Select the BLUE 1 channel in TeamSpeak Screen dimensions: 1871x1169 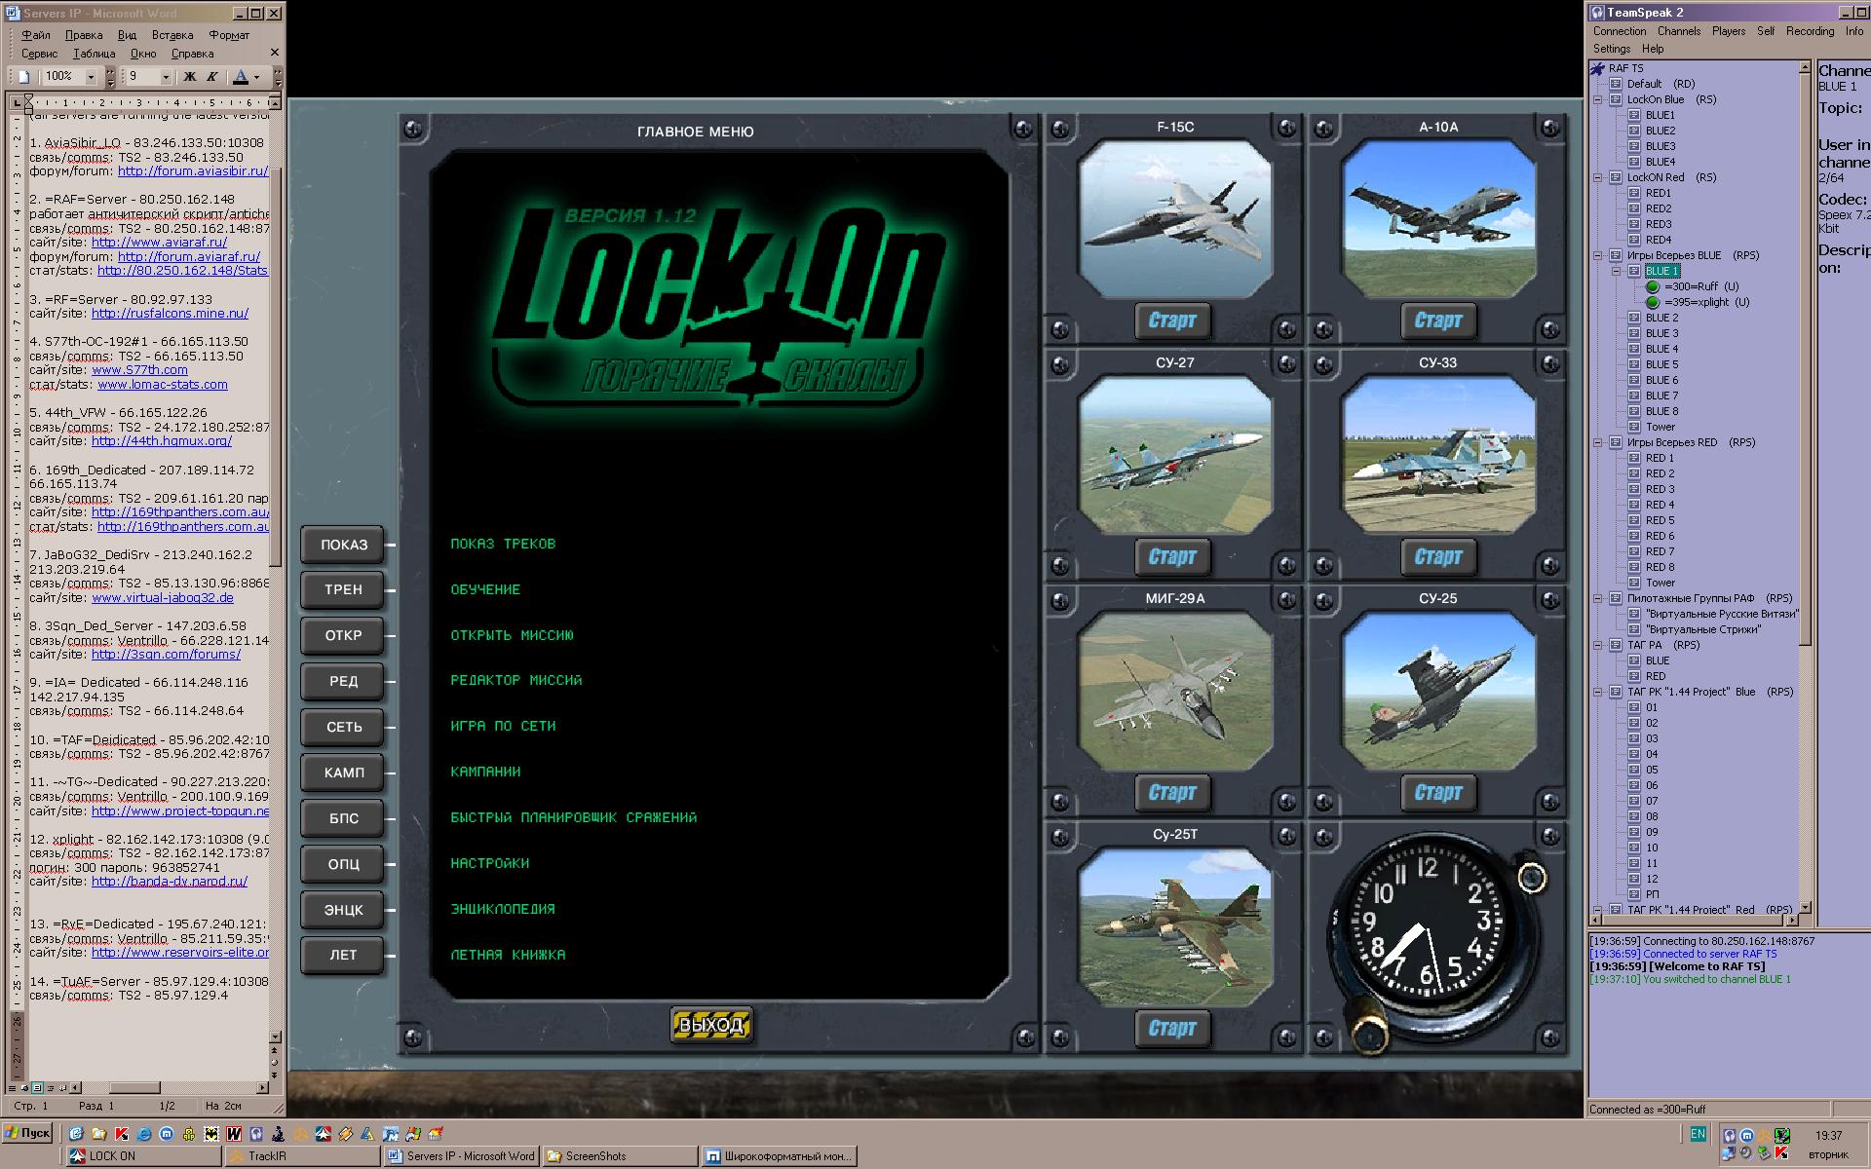[x=1661, y=271]
